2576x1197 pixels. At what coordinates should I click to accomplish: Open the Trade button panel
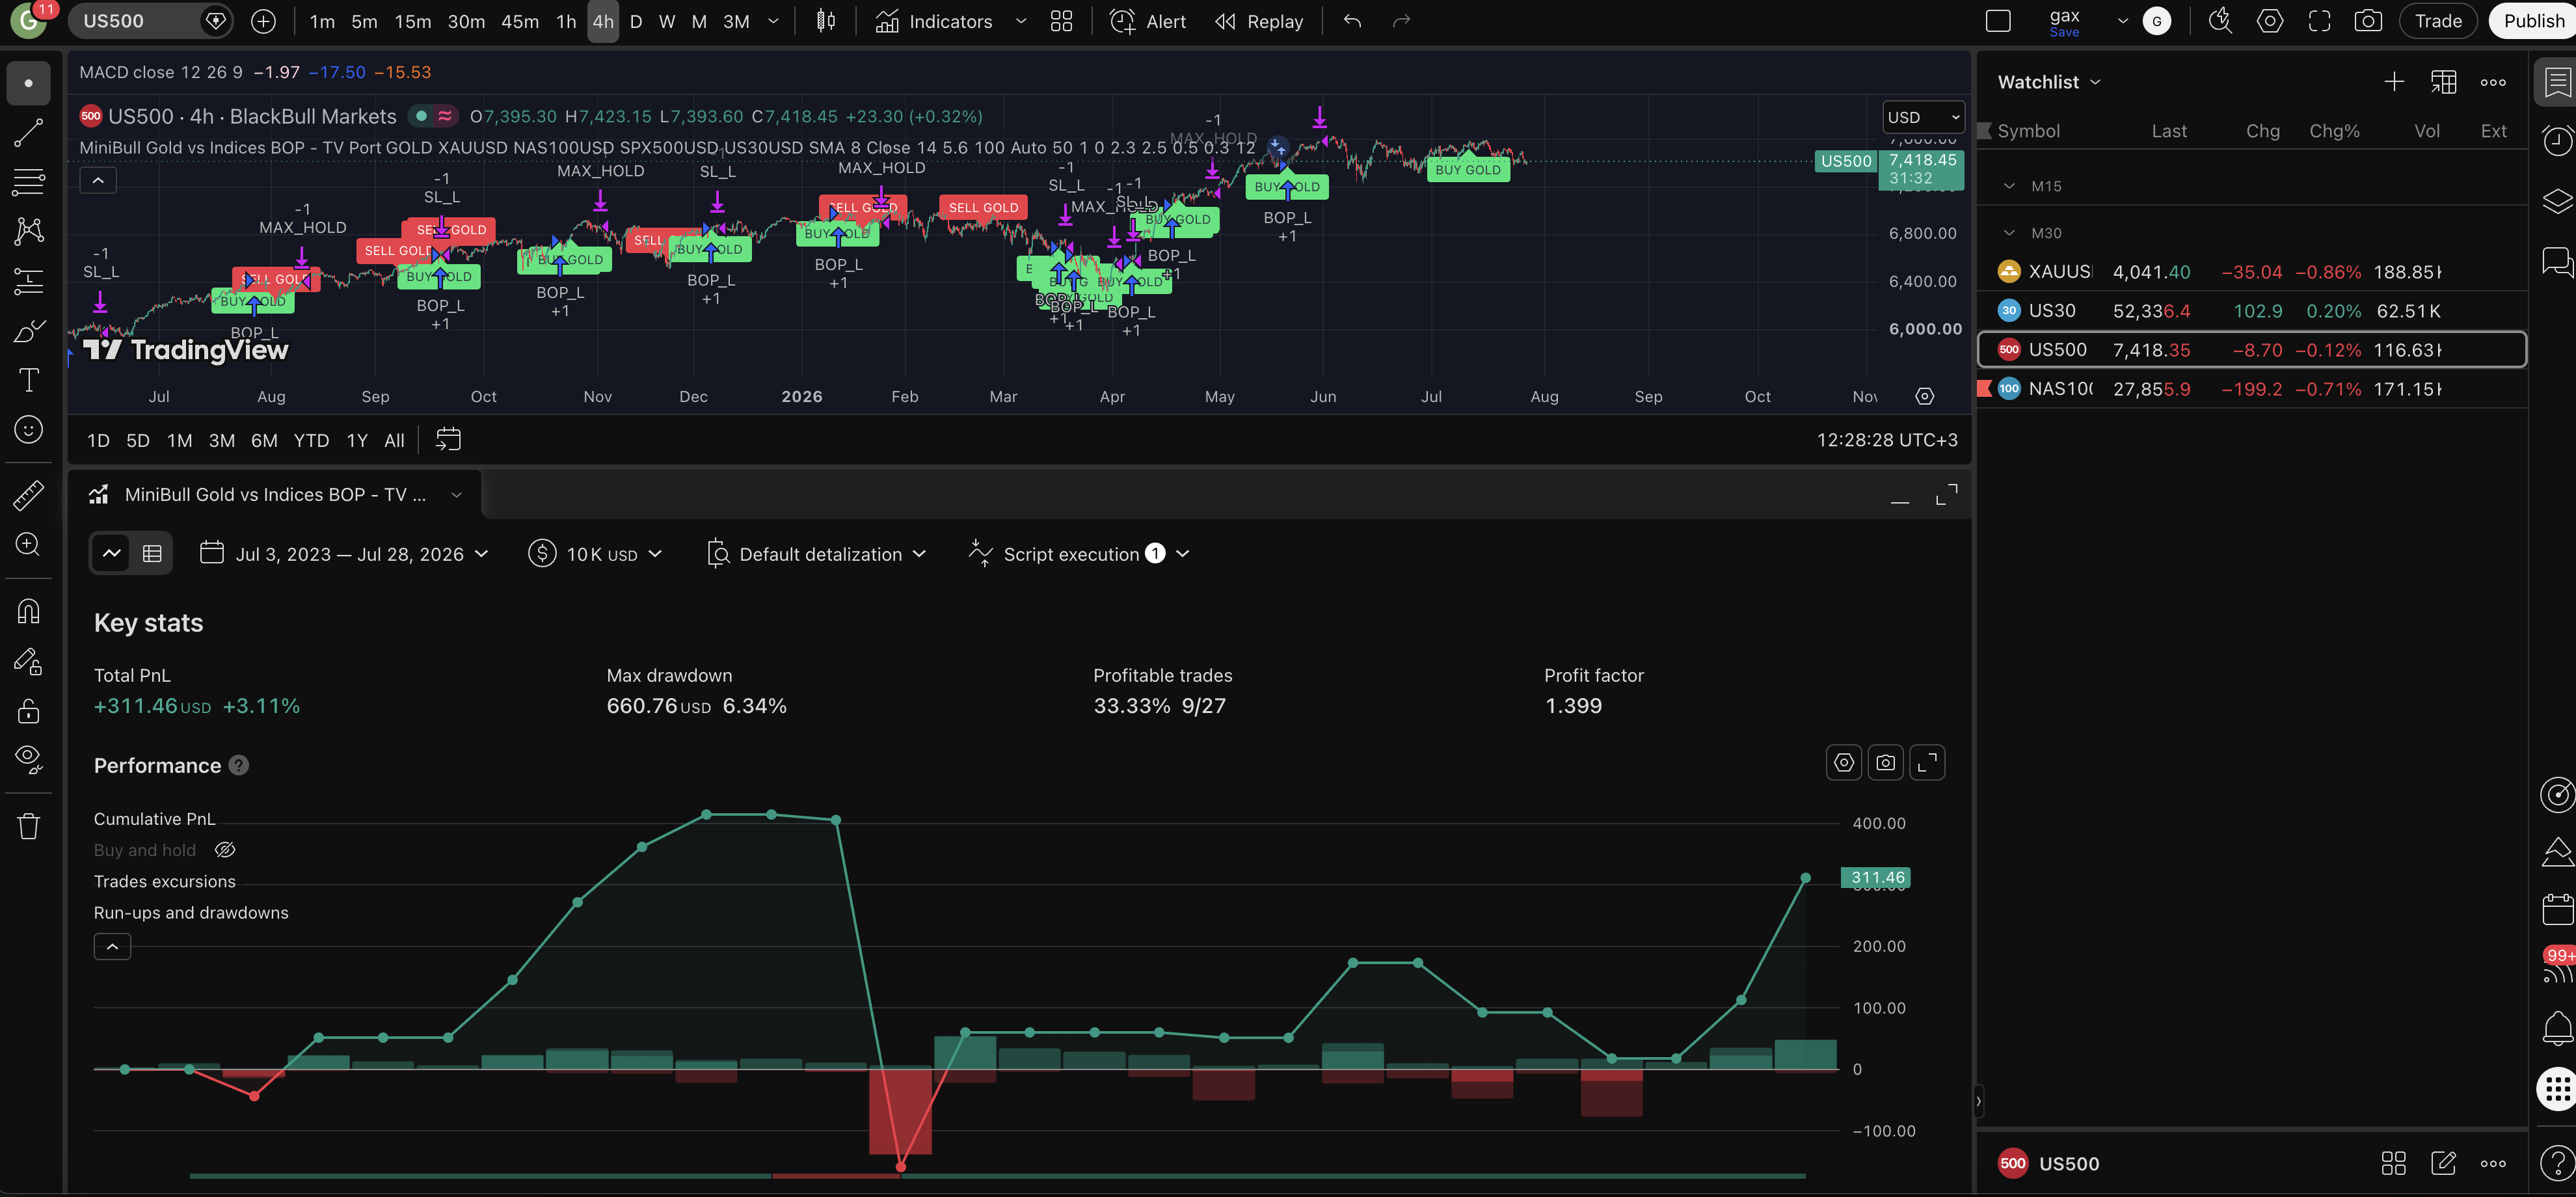coord(2438,21)
